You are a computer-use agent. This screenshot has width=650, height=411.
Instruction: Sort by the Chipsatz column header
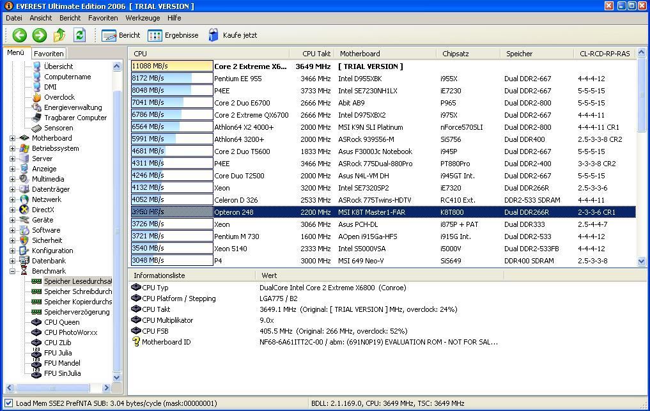(468, 54)
